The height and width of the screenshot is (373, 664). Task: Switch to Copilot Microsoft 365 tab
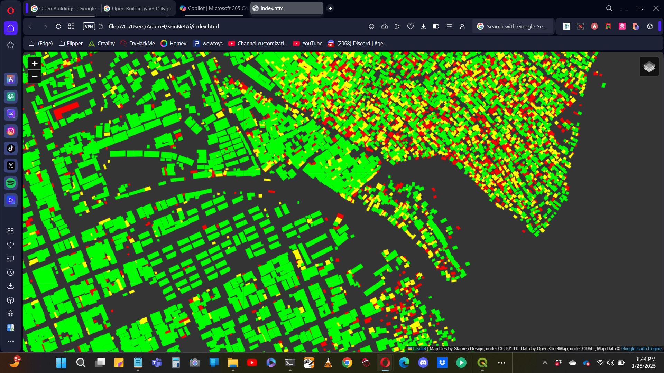214,8
